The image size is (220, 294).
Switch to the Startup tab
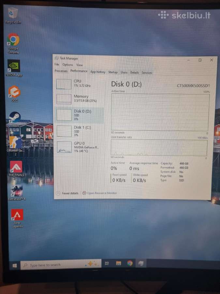[113, 72]
